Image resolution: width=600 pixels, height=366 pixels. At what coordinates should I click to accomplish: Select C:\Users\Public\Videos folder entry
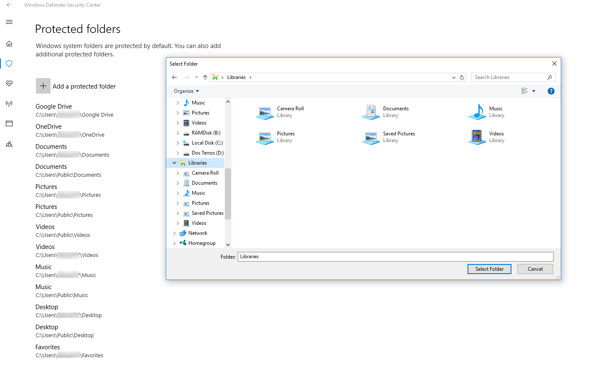(x=63, y=231)
